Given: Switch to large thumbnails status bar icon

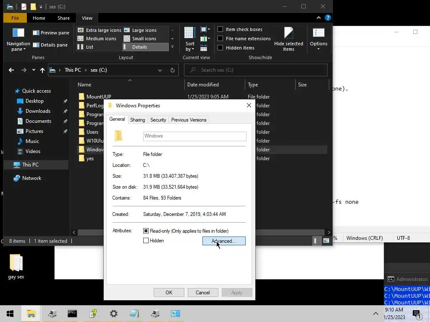Looking at the screenshot, I should click(x=326, y=241).
